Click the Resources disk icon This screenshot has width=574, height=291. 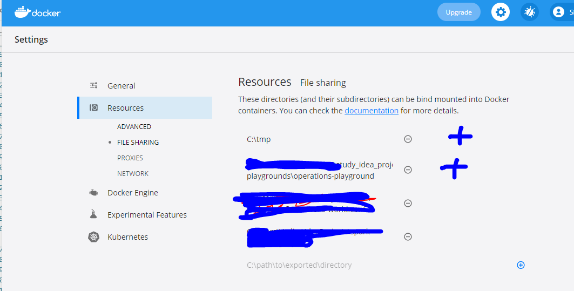point(94,107)
